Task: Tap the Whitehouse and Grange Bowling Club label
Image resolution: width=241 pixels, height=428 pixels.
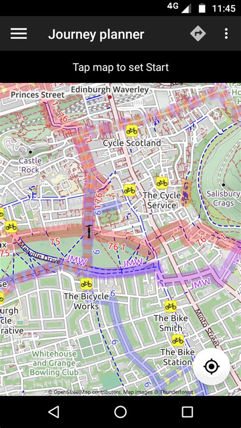Action: pos(54,363)
